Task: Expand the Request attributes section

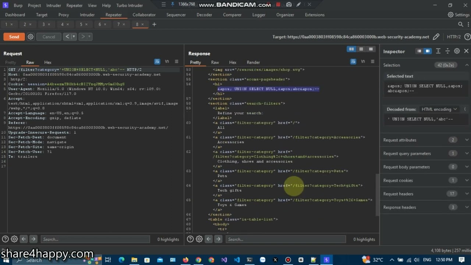Action: pyautogui.click(x=467, y=140)
